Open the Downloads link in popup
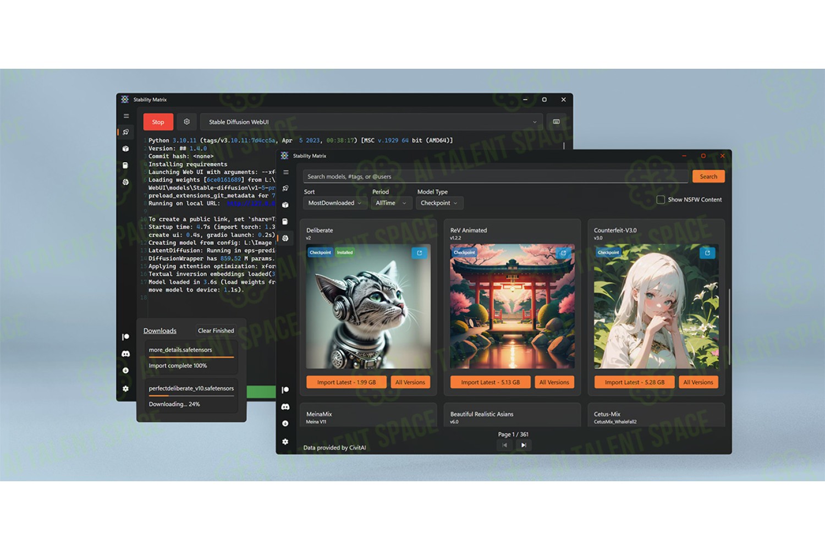Viewport: 825px width, 550px height. coord(160,331)
